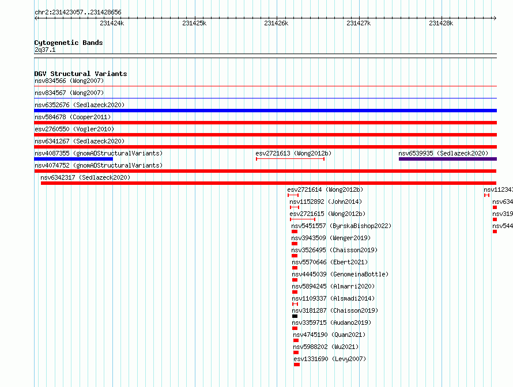The height and width of the screenshot is (387, 513).
Task: Click the 2q37.1 band label
Action: [45, 50]
